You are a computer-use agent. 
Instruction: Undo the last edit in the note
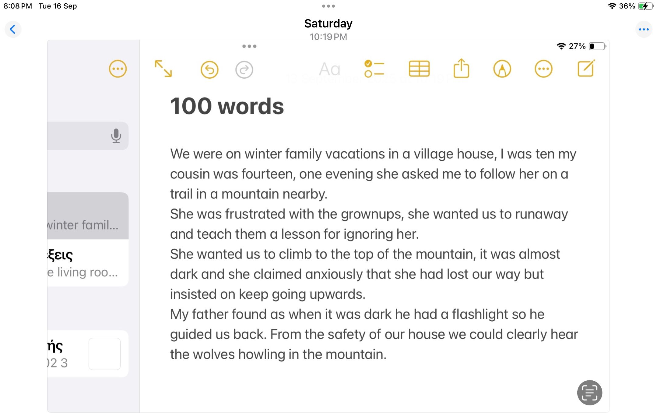[209, 70]
